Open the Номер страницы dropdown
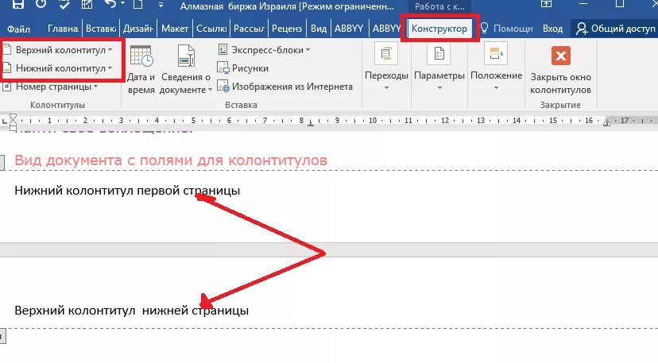This screenshot has height=363, width=658. (x=51, y=87)
